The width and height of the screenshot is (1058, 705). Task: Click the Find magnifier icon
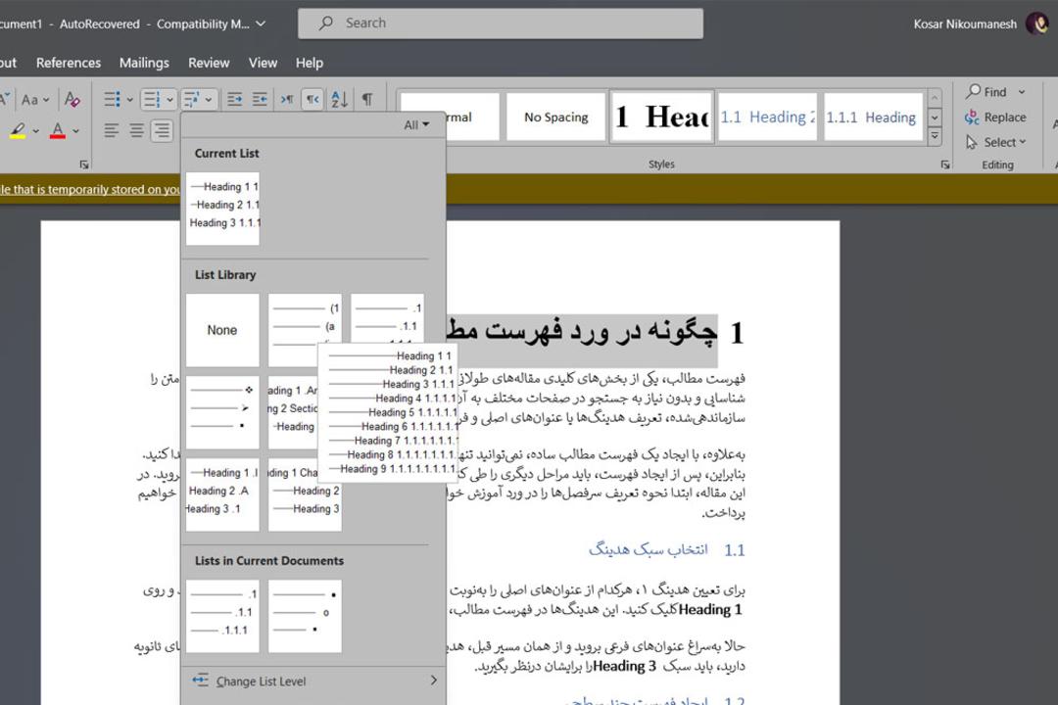tap(973, 91)
